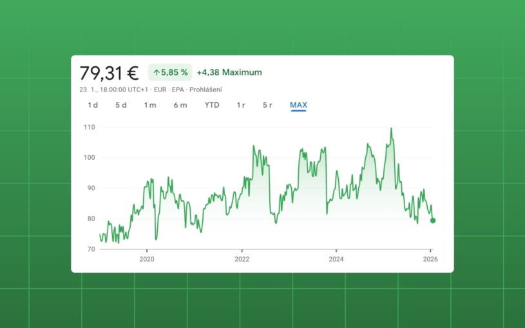Open the 6 m chart range
This screenshot has height=328, width=525.
pos(180,105)
